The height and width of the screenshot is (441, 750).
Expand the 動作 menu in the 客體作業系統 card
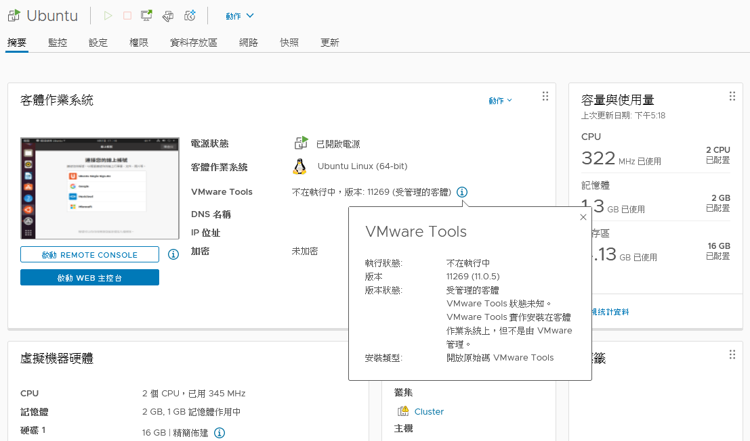(500, 101)
